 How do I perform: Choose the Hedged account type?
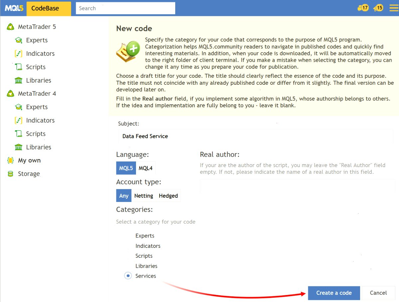pos(168,196)
